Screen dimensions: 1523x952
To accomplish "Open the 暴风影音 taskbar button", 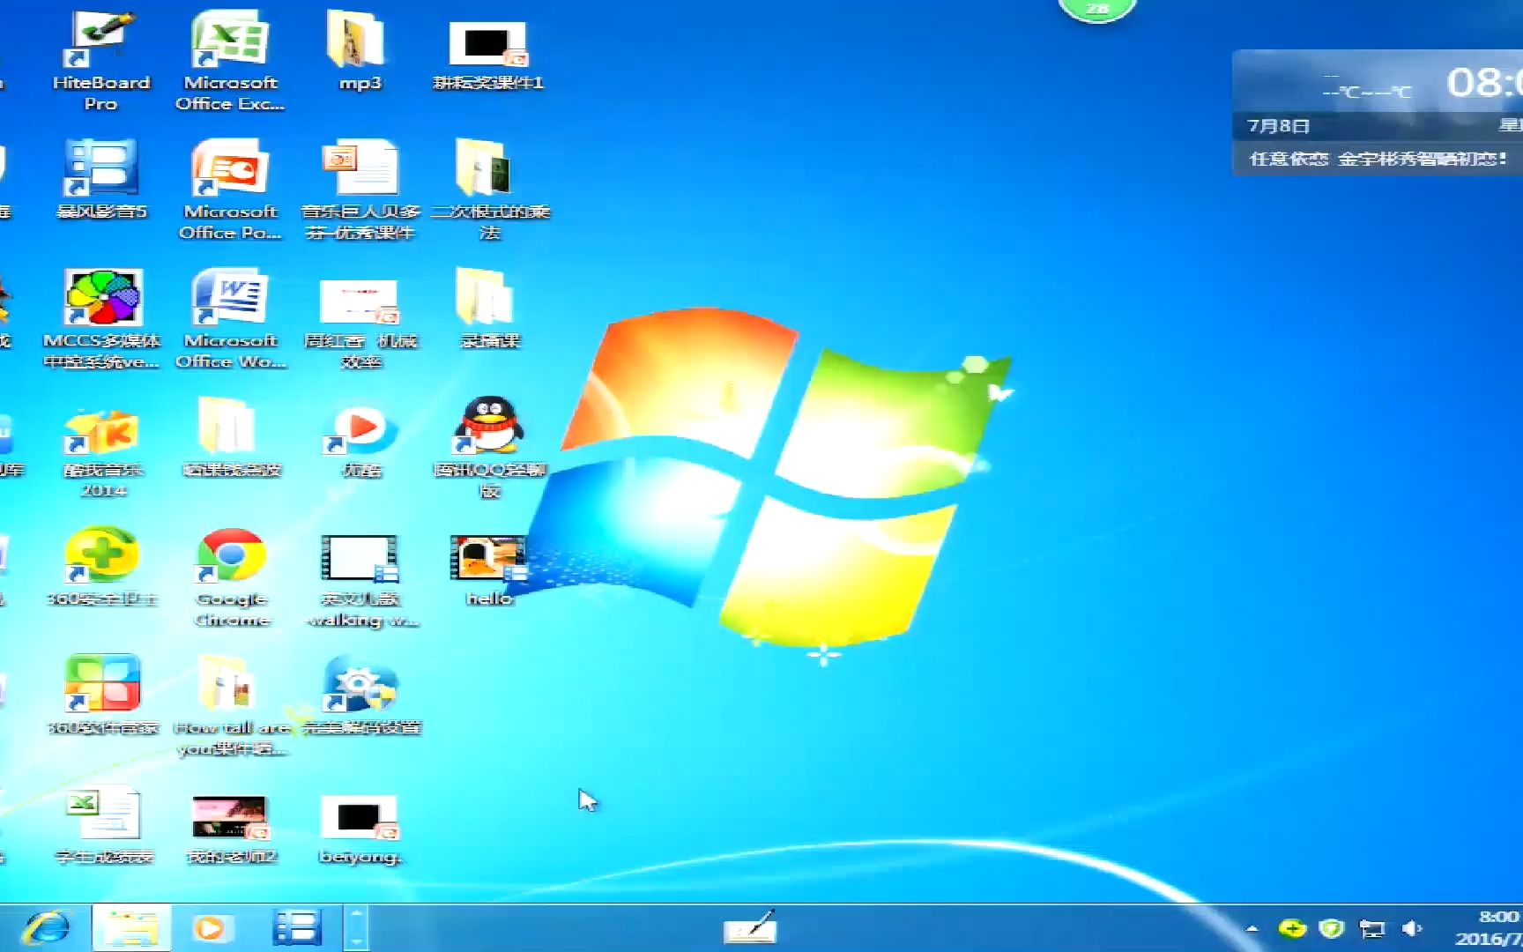I will pos(296,928).
